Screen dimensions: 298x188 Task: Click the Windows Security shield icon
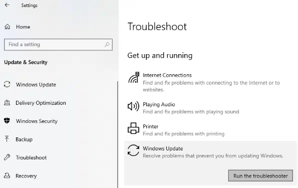(7, 120)
